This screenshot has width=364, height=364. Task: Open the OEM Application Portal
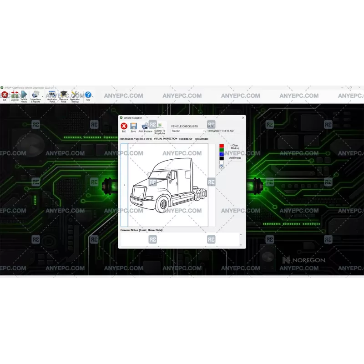click(x=51, y=96)
